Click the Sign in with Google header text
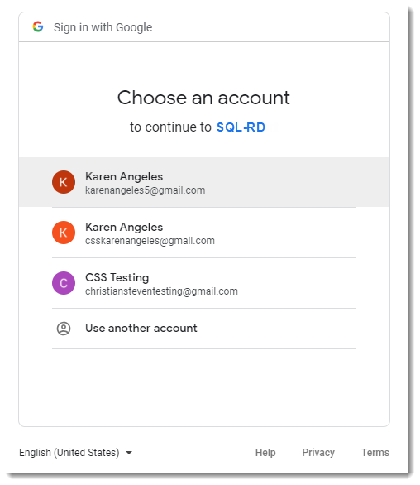Image resolution: width=420 pixels, height=485 pixels. click(x=103, y=27)
